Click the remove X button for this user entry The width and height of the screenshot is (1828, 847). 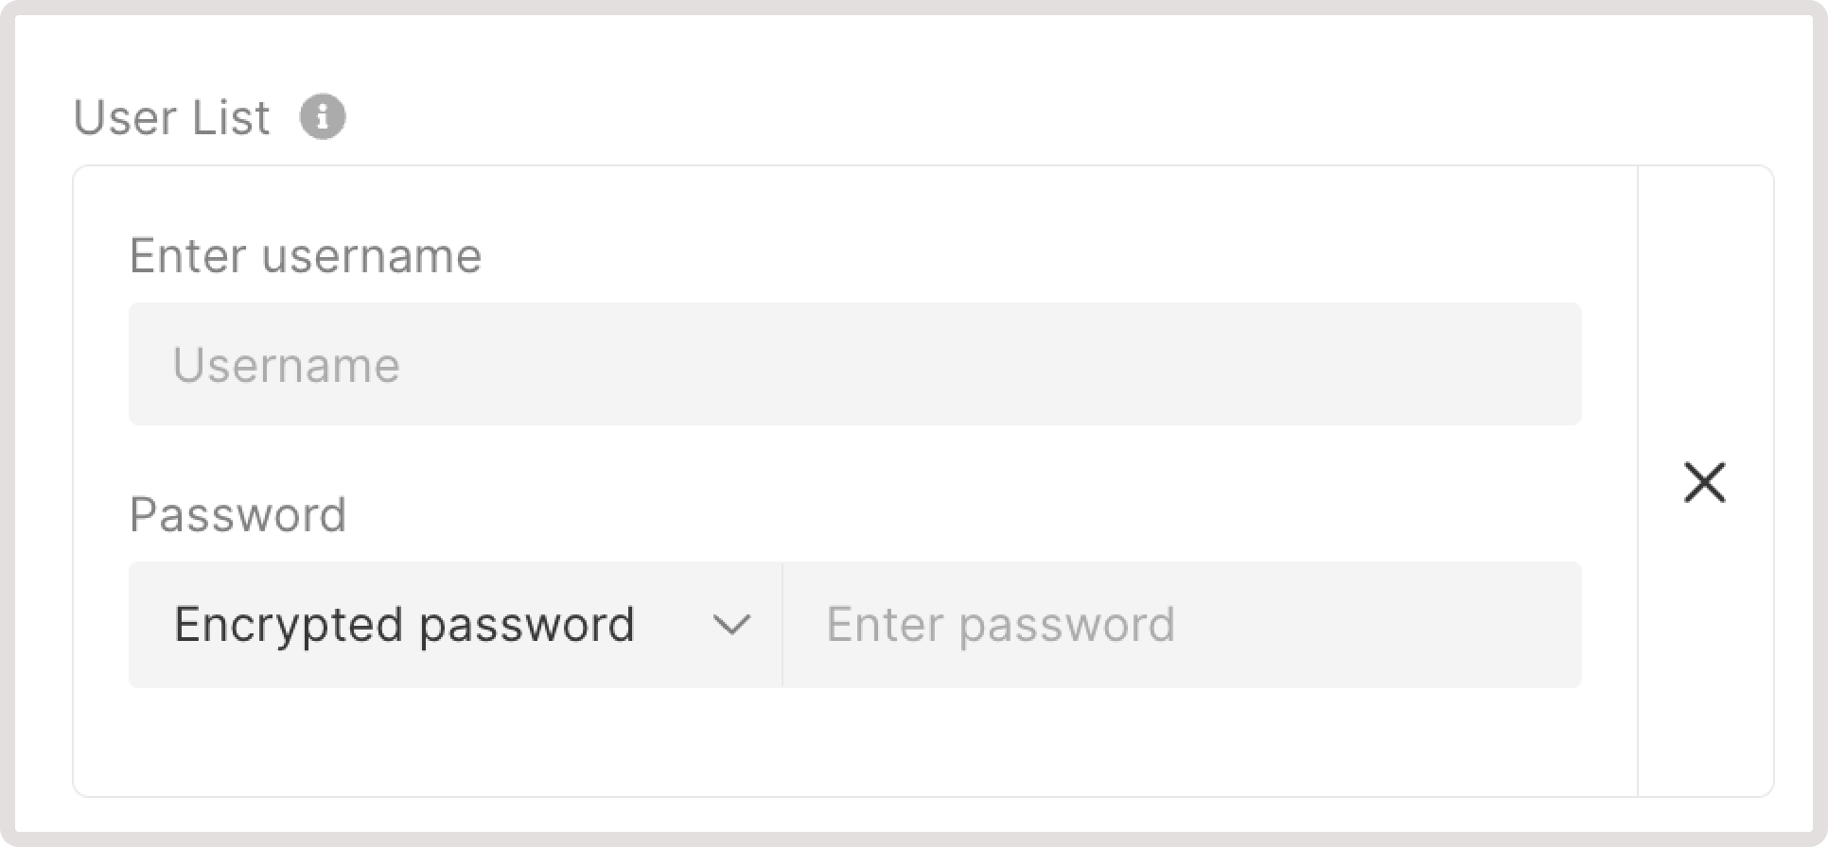(x=1704, y=482)
